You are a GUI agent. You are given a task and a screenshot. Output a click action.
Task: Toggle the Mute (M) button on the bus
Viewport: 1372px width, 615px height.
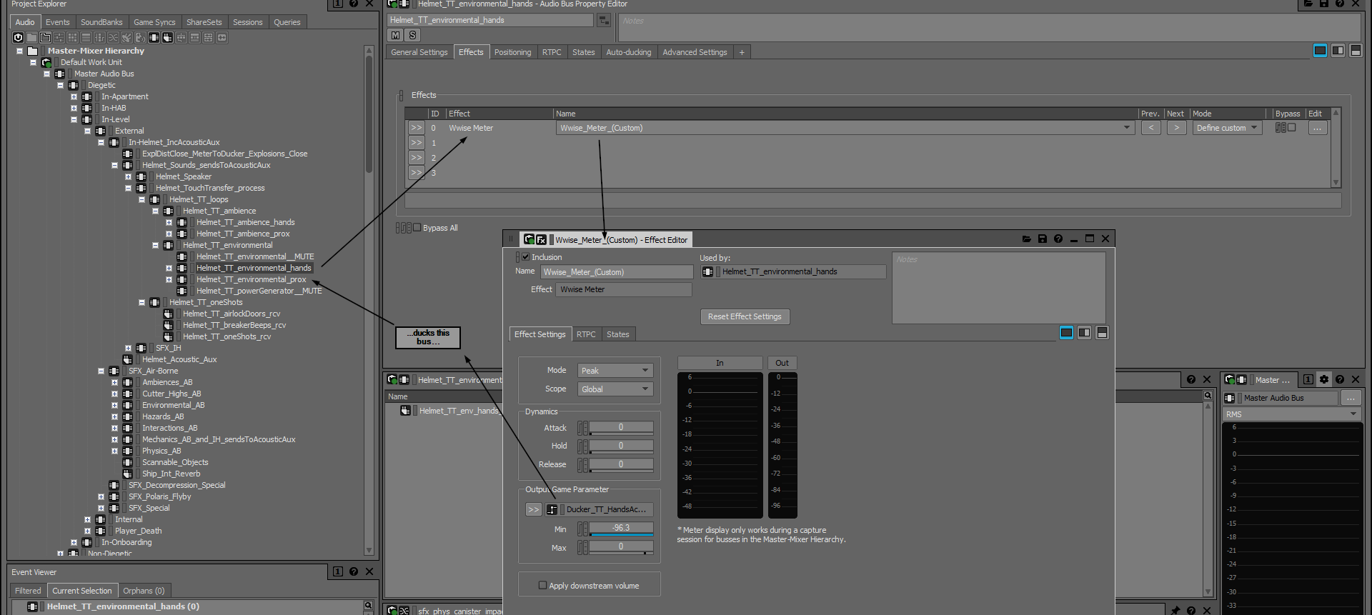395,35
